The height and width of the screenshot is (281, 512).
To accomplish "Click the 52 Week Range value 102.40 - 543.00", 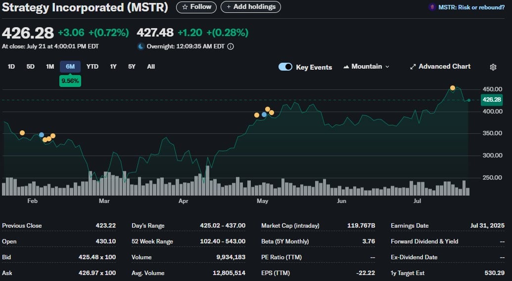I will [223, 241].
